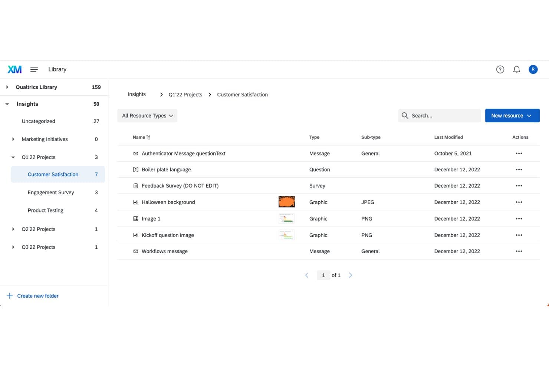This screenshot has width=549, height=366.
Task: Open the Workflows message resource
Action: click(x=164, y=251)
